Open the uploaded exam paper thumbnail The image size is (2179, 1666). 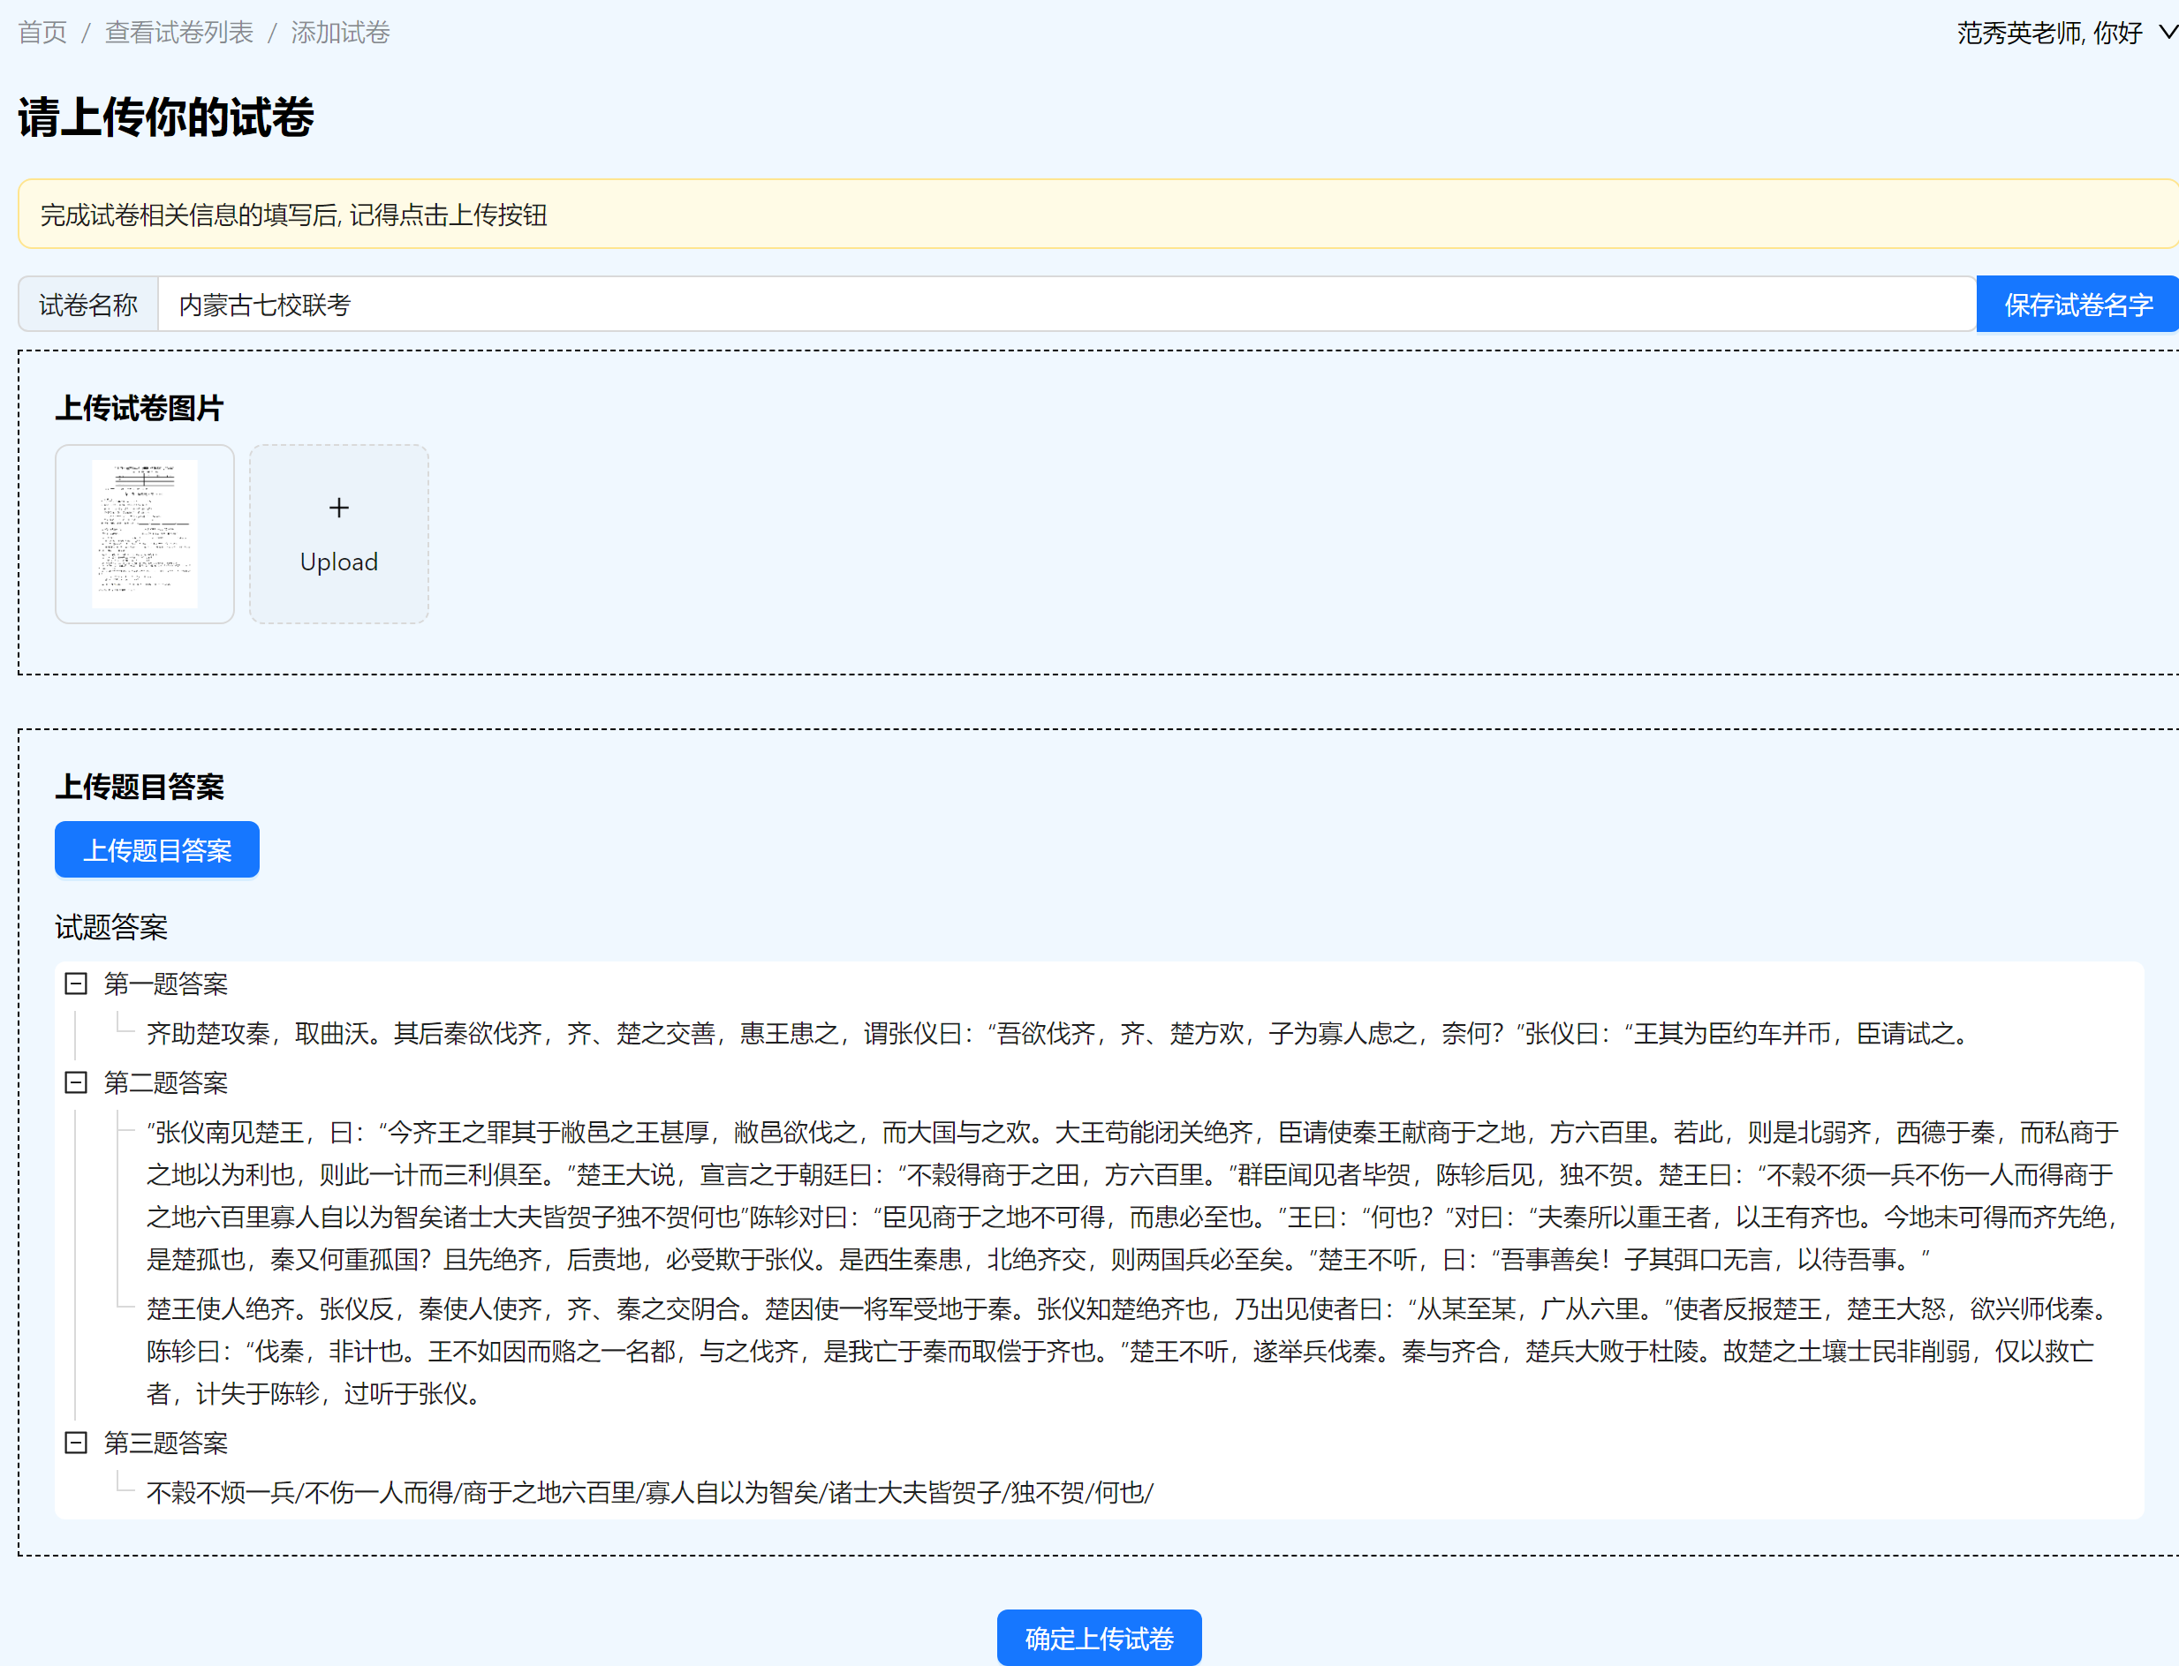coord(145,533)
